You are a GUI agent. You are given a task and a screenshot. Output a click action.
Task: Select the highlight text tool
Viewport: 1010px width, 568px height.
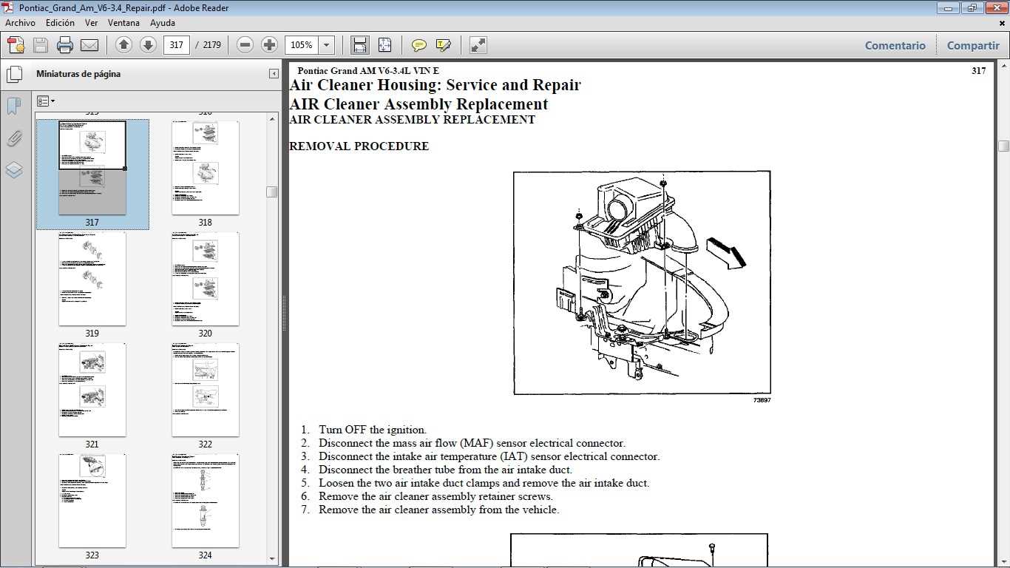pos(444,45)
